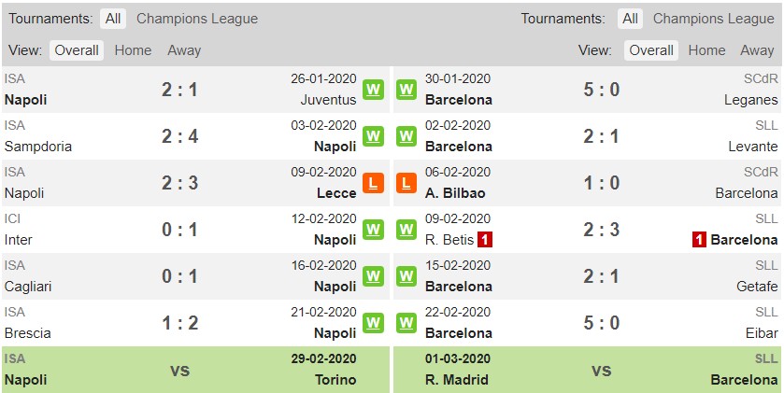The width and height of the screenshot is (784, 393).
Task: Select the left Away view filter
Action: [184, 50]
